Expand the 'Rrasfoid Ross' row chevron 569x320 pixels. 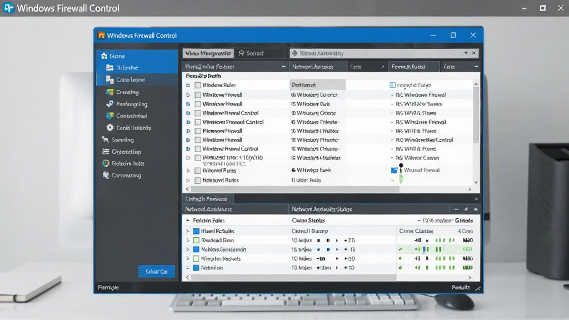tap(188, 240)
